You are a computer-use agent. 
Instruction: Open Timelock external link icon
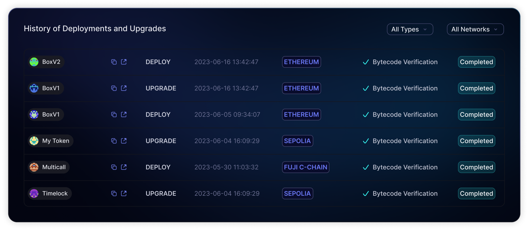[x=124, y=193]
